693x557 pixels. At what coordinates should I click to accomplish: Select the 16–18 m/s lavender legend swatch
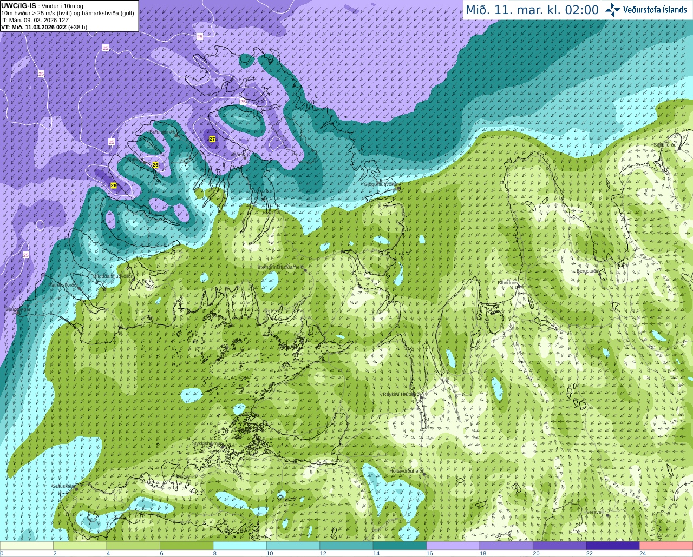pos(453,546)
